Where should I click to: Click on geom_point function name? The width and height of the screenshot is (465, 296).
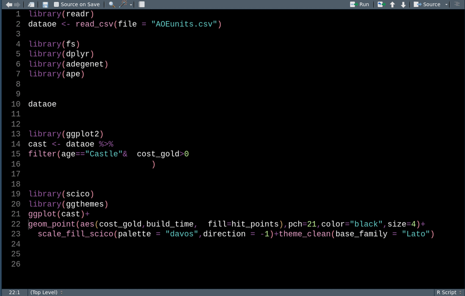(x=52, y=224)
